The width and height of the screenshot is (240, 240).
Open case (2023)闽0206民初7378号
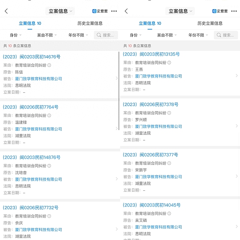[x=151, y=104]
